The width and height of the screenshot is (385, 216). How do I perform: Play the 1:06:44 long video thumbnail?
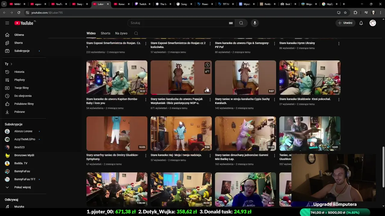117,189
